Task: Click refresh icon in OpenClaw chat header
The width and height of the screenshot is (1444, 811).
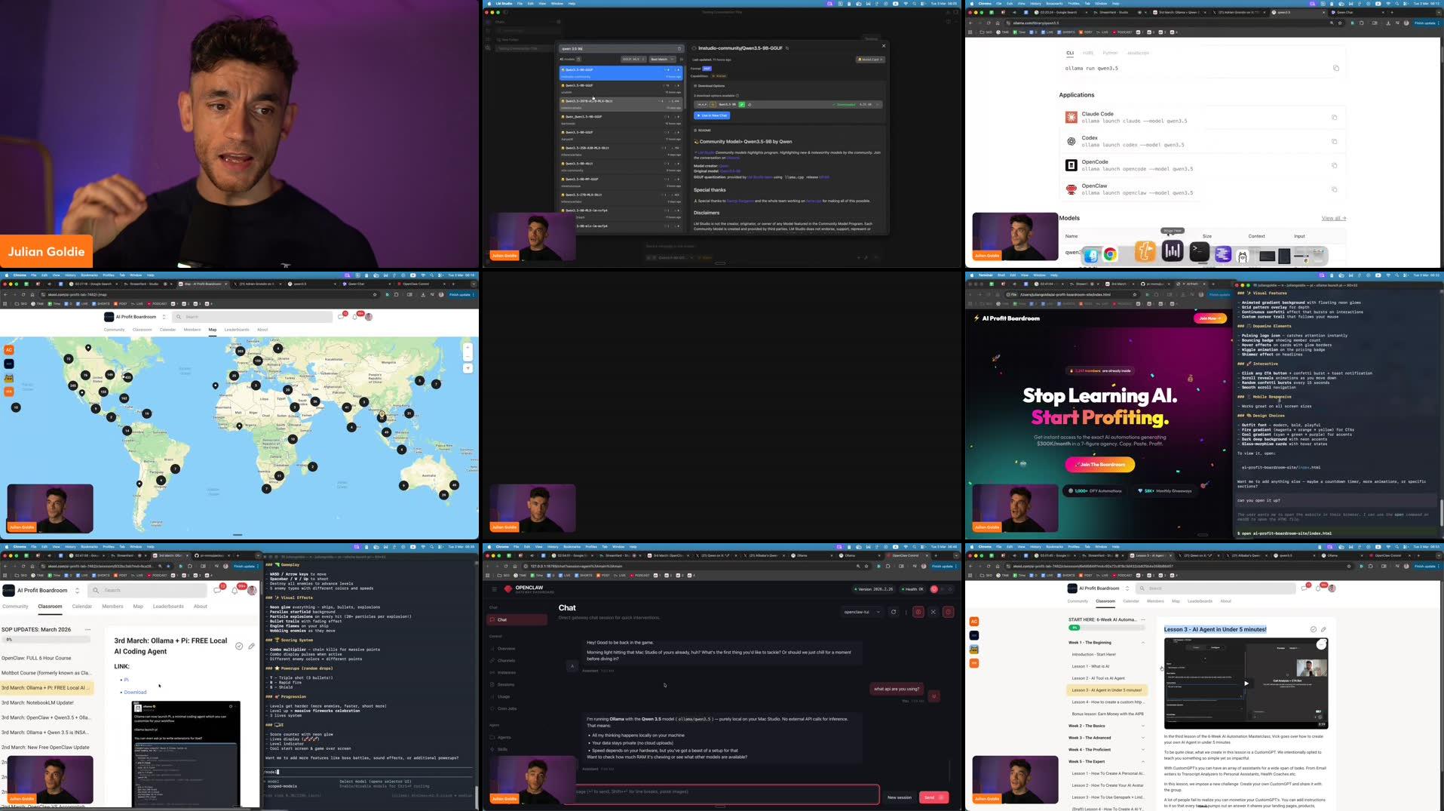Action: (x=894, y=612)
